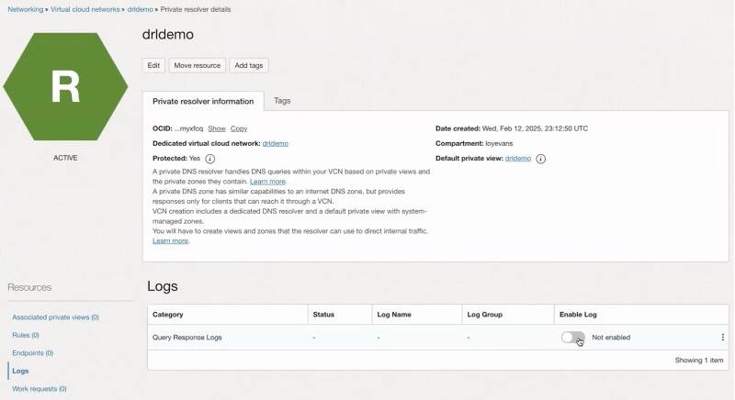Open Virtual cloud networks breadcrumb link
The height and width of the screenshot is (400, 735).
85,9
